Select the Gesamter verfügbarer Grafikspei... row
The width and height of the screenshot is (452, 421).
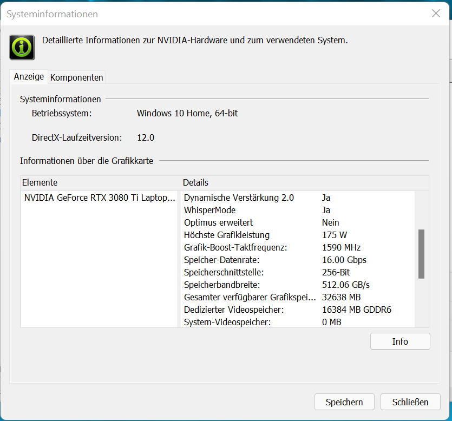298,297
